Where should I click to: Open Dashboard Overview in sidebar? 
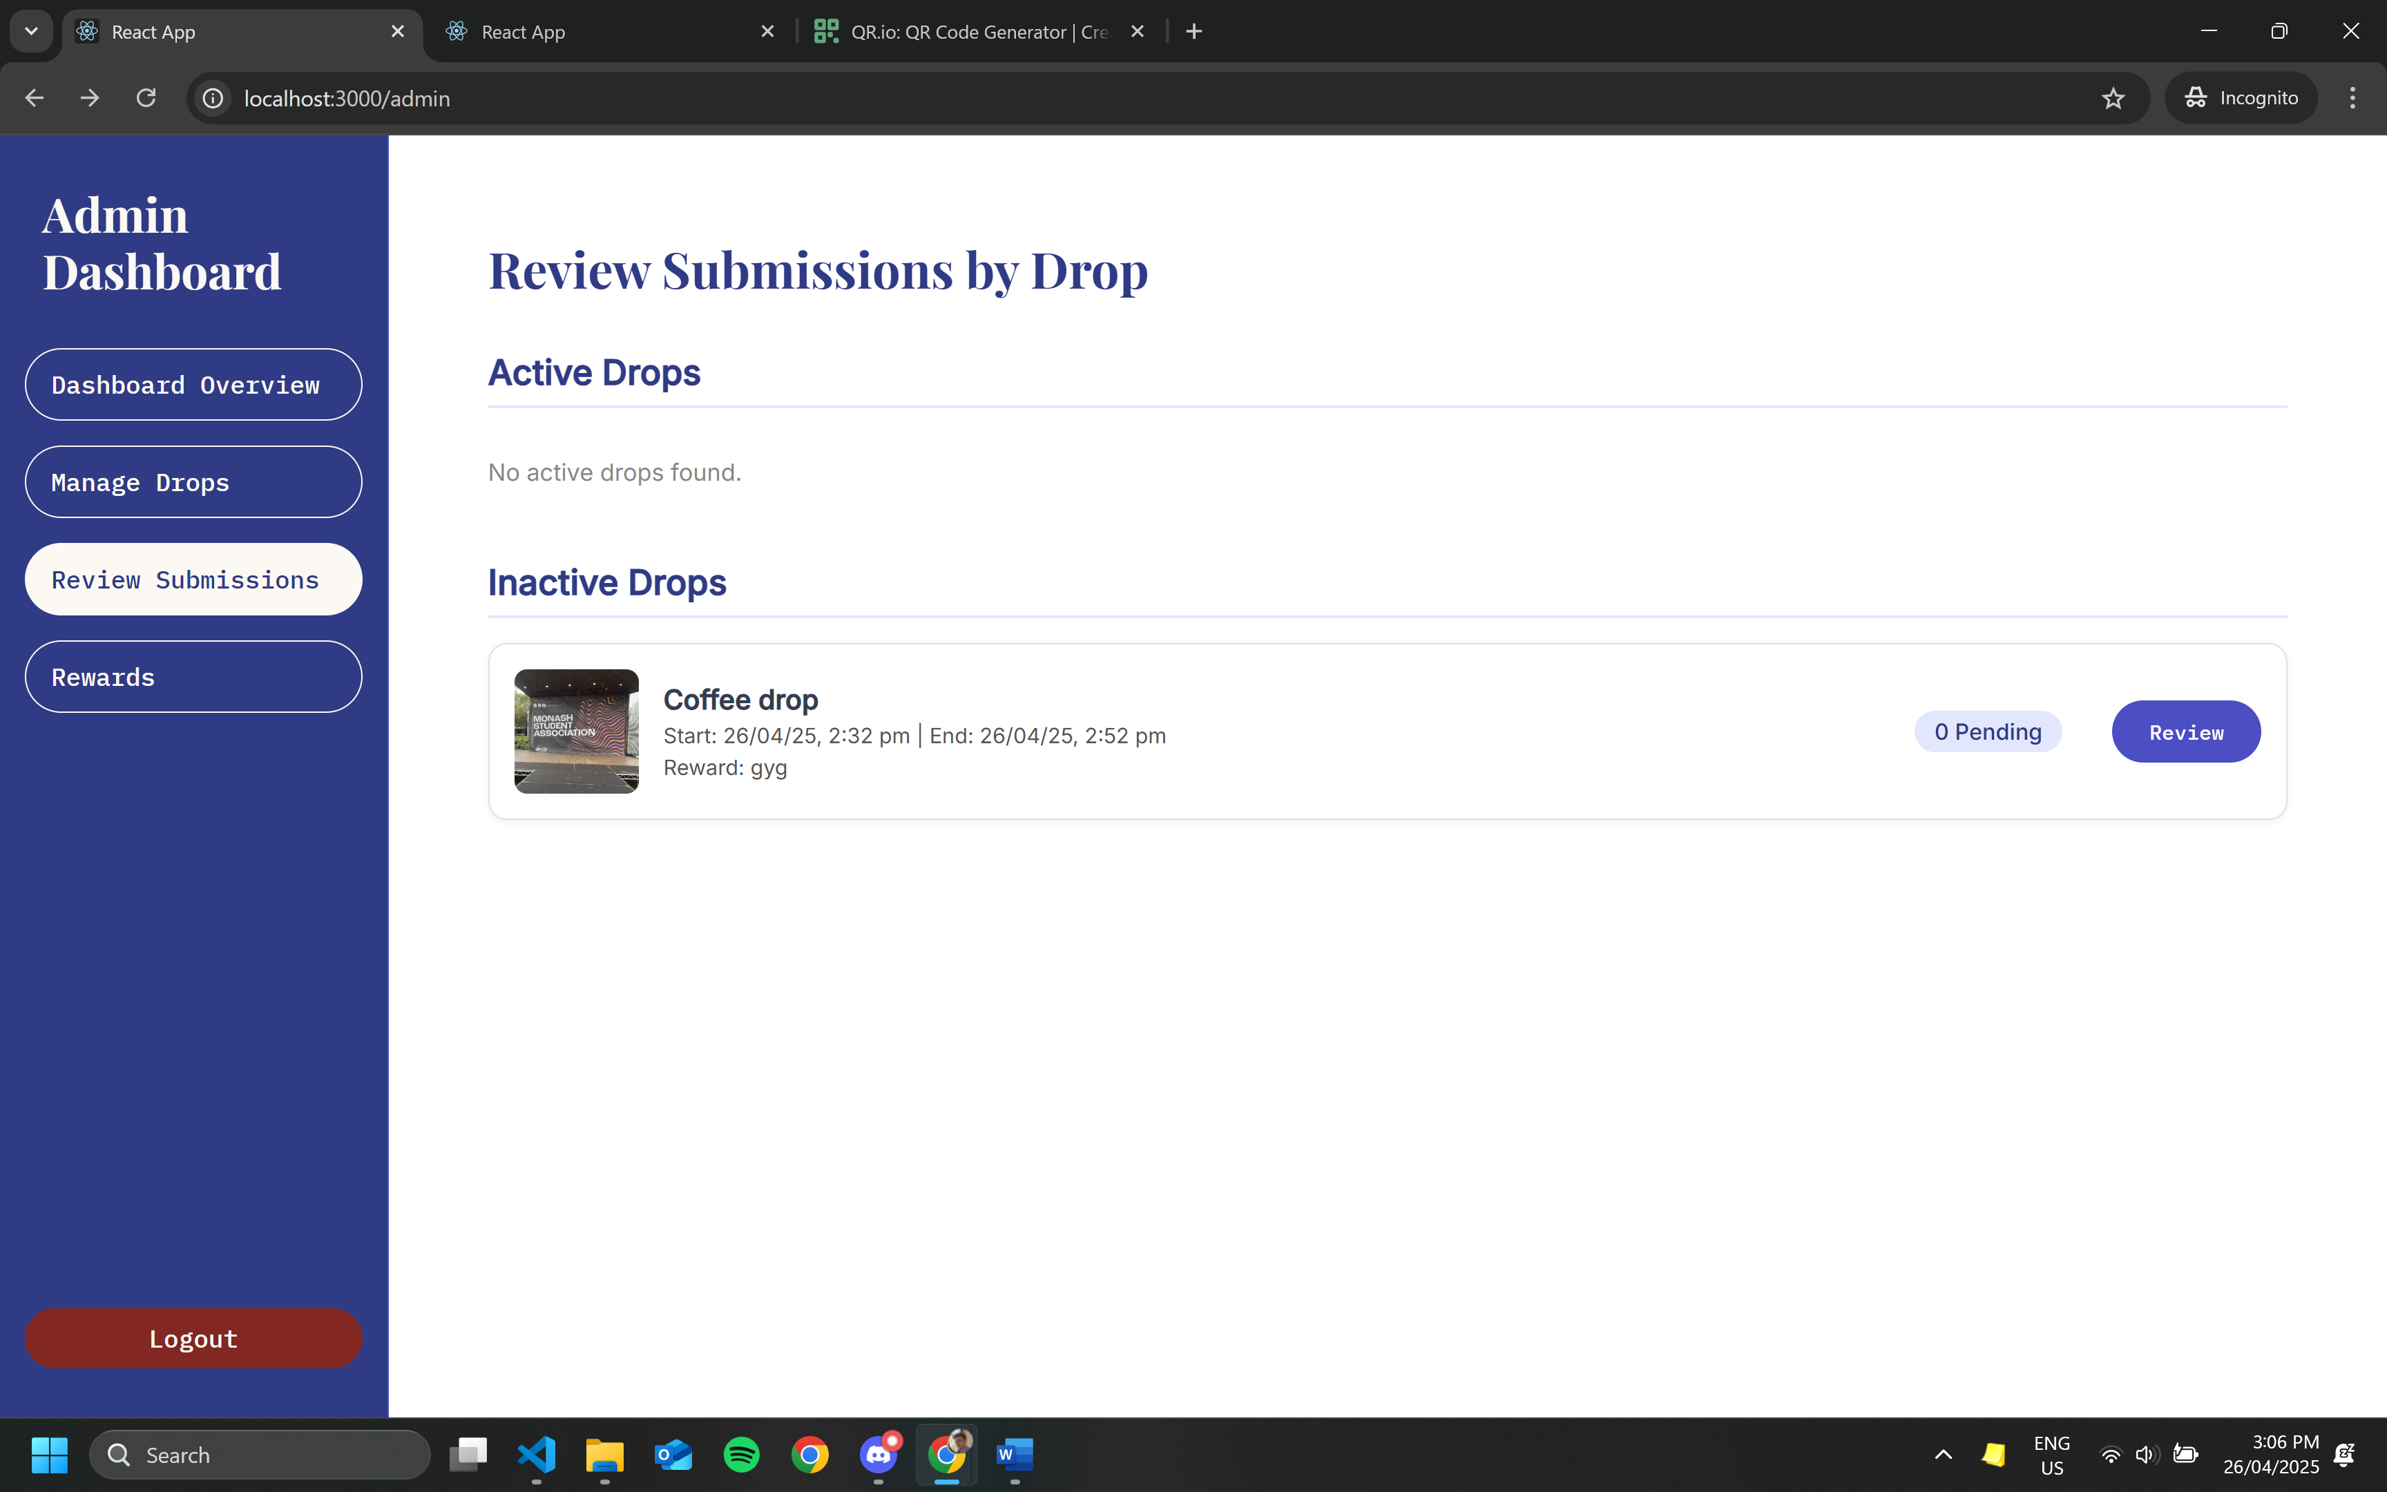[x=193, y=385]
